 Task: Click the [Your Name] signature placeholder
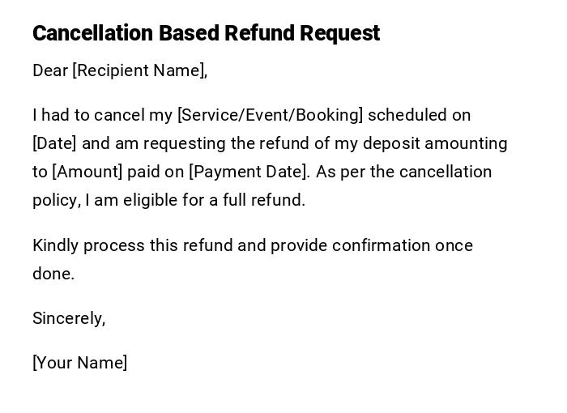[x=79, y=363]
